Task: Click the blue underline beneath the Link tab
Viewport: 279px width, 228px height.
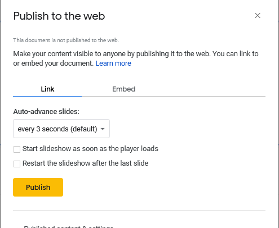Action: pos(47,96)
